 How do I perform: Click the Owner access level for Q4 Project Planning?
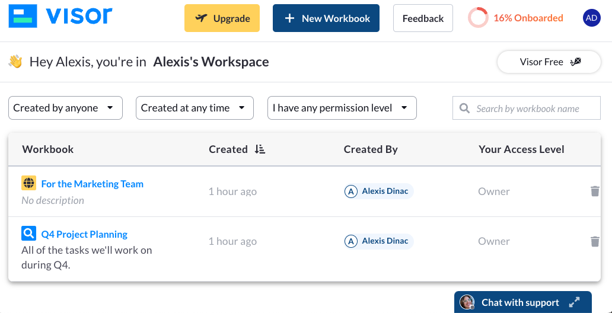pyautogui.click(x=494, y=241)
